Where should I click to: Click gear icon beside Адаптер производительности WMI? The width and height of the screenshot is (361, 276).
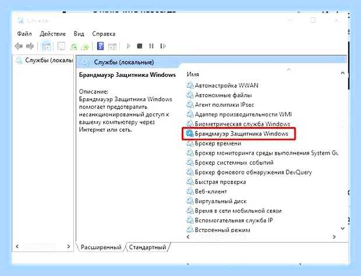(190, 114)
